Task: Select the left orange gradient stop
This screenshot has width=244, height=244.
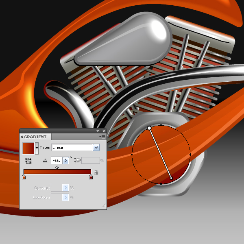Action: [24, 177]
